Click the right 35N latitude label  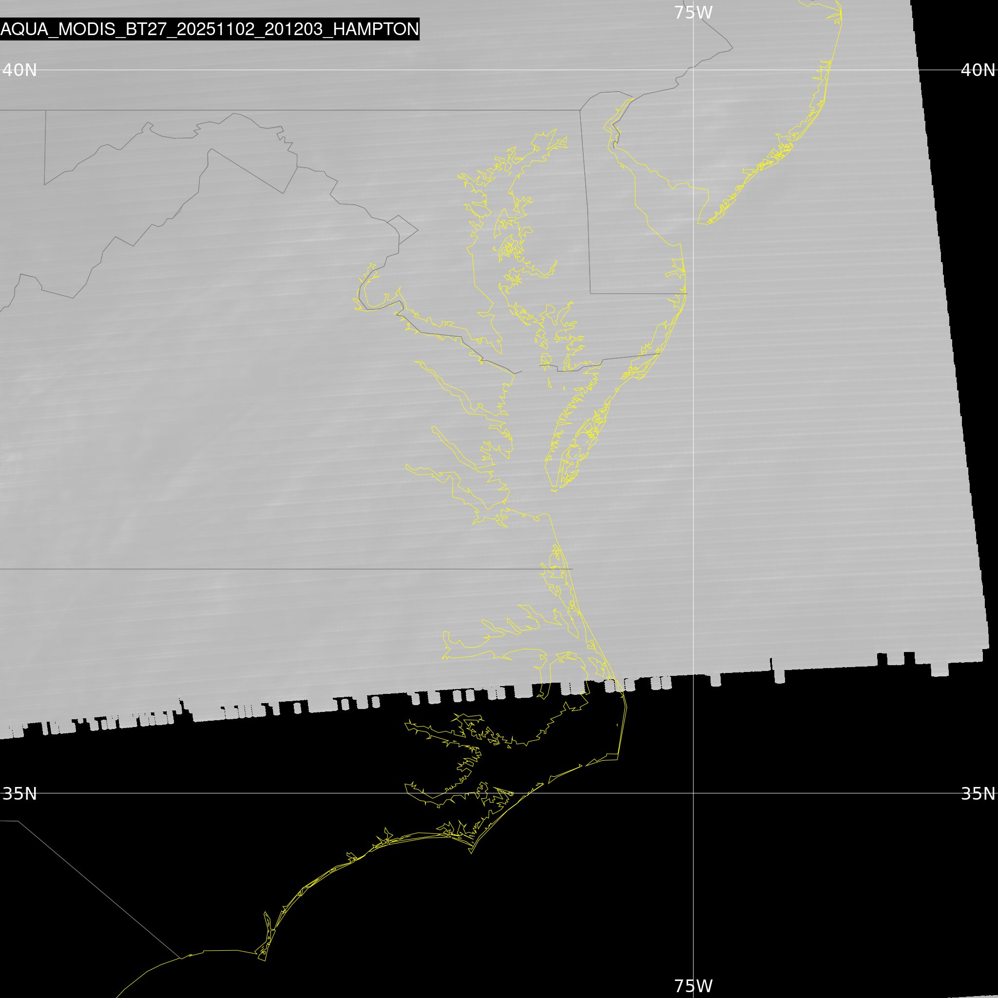[978, 793]
